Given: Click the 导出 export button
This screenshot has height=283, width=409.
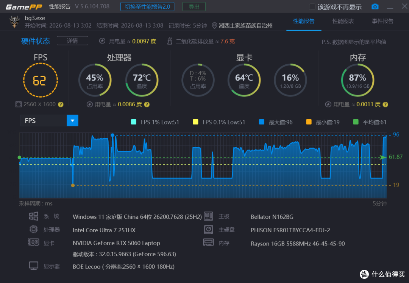Looking at the screenshot, I should pos(194,6).
